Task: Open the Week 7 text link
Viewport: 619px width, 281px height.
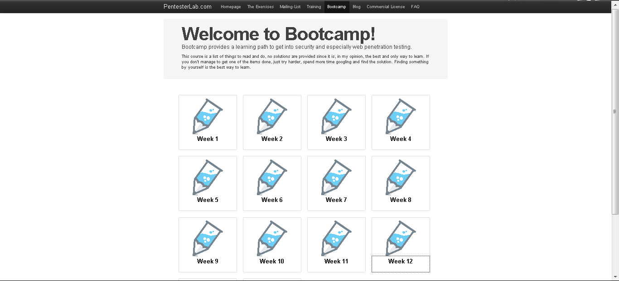Action: coord(336,200)
